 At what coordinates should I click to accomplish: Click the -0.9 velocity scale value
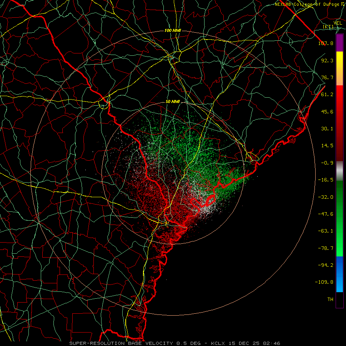pos(327,163)
